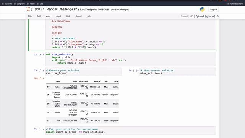Click the salary column header

pyautogui.click(x=97, y=81)
